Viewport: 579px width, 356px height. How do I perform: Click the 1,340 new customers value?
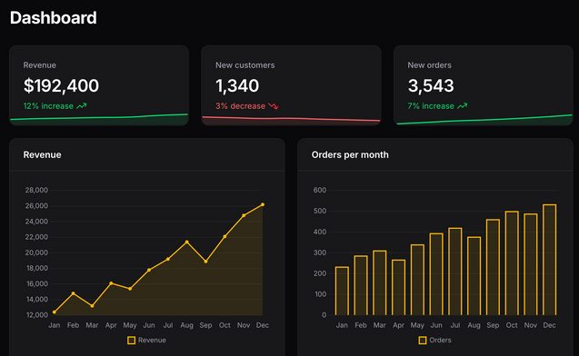click(237, 85)
